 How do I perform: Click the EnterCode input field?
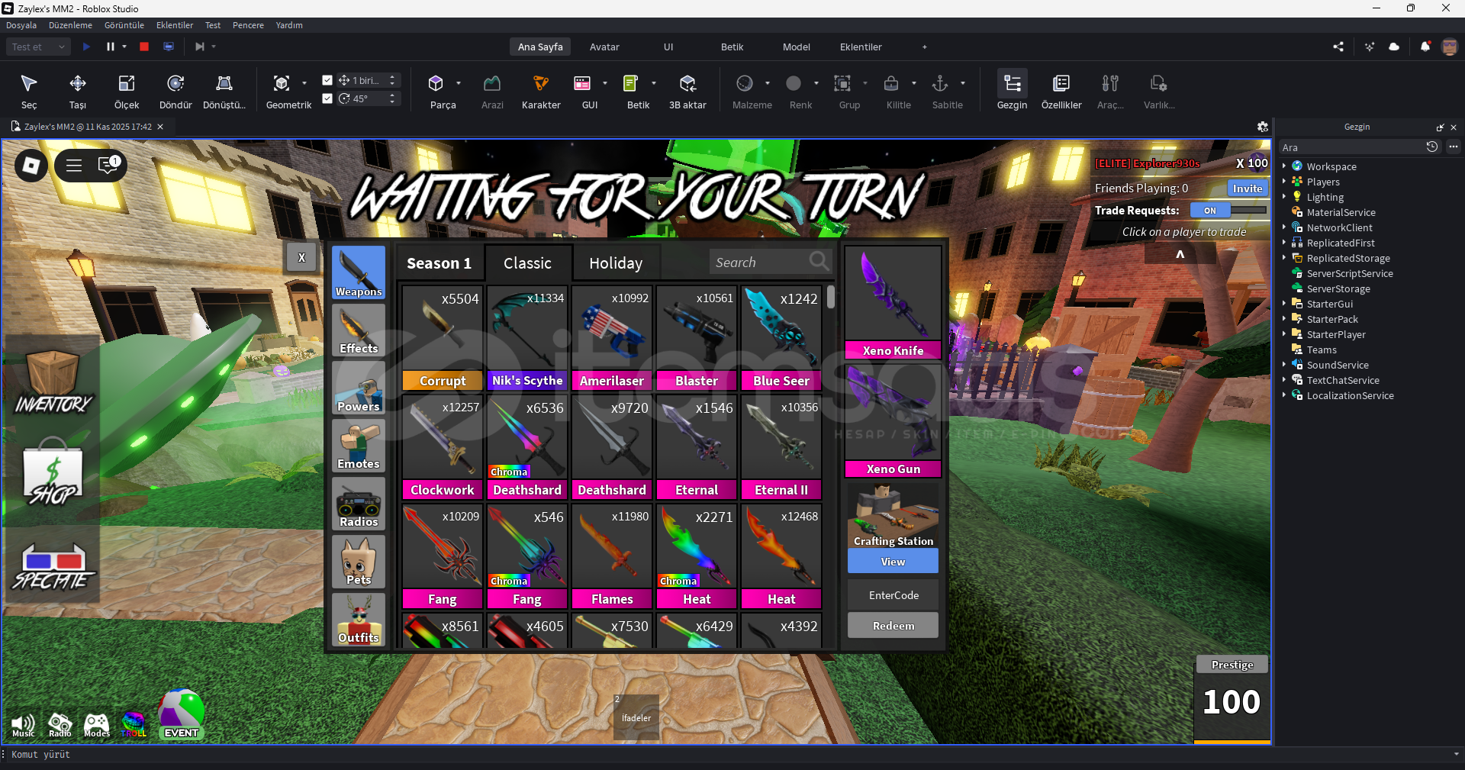click(x=893, y=595)
